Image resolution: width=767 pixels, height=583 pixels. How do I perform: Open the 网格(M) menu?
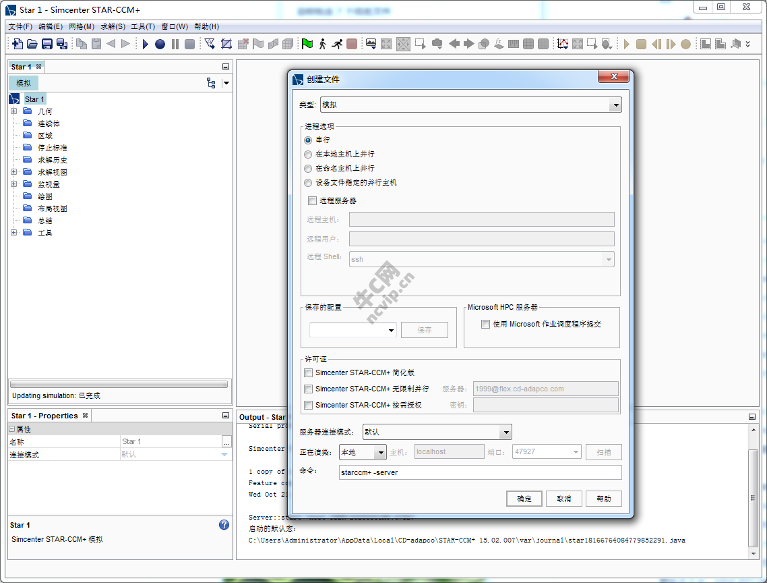click(x=82, y=26)
